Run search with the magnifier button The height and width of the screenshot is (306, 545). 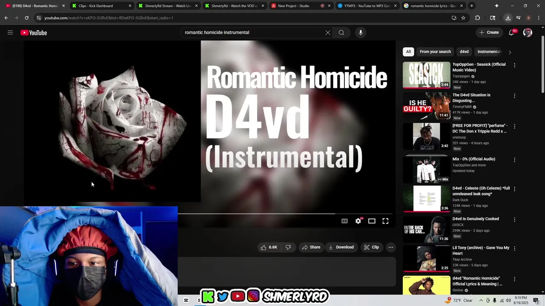point(341,33)
